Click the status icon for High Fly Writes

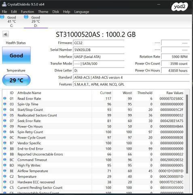(5, 165)
